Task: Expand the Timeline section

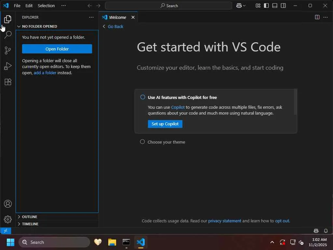Action: [x=57, y=224]
